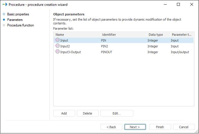
Task: Click Finish to complete the wizard
Action: pyautogui.click(x=160, y=127)
